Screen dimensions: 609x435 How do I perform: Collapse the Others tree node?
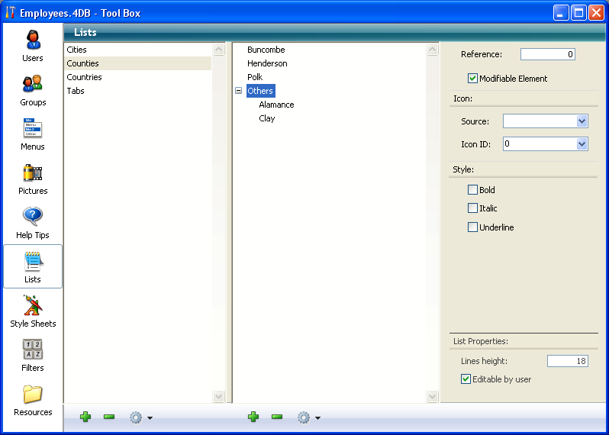[x=239, y=91]
